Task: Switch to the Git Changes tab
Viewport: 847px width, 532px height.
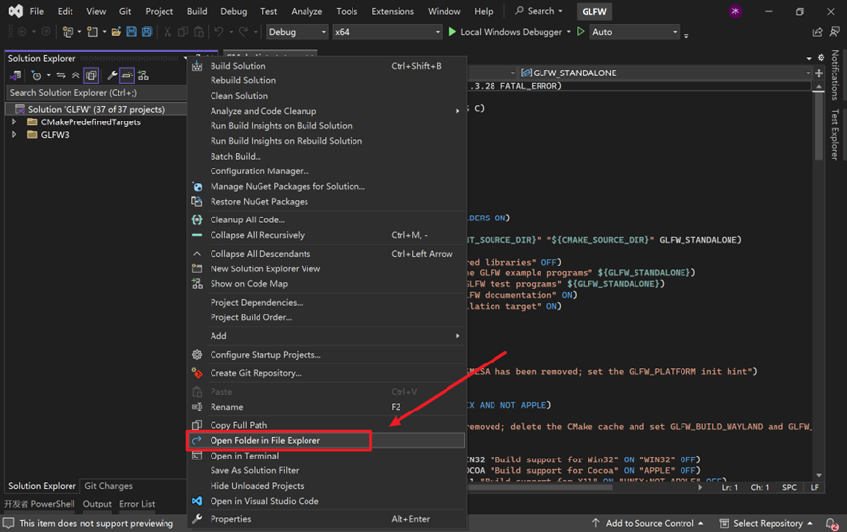Action: coord(108,486)
